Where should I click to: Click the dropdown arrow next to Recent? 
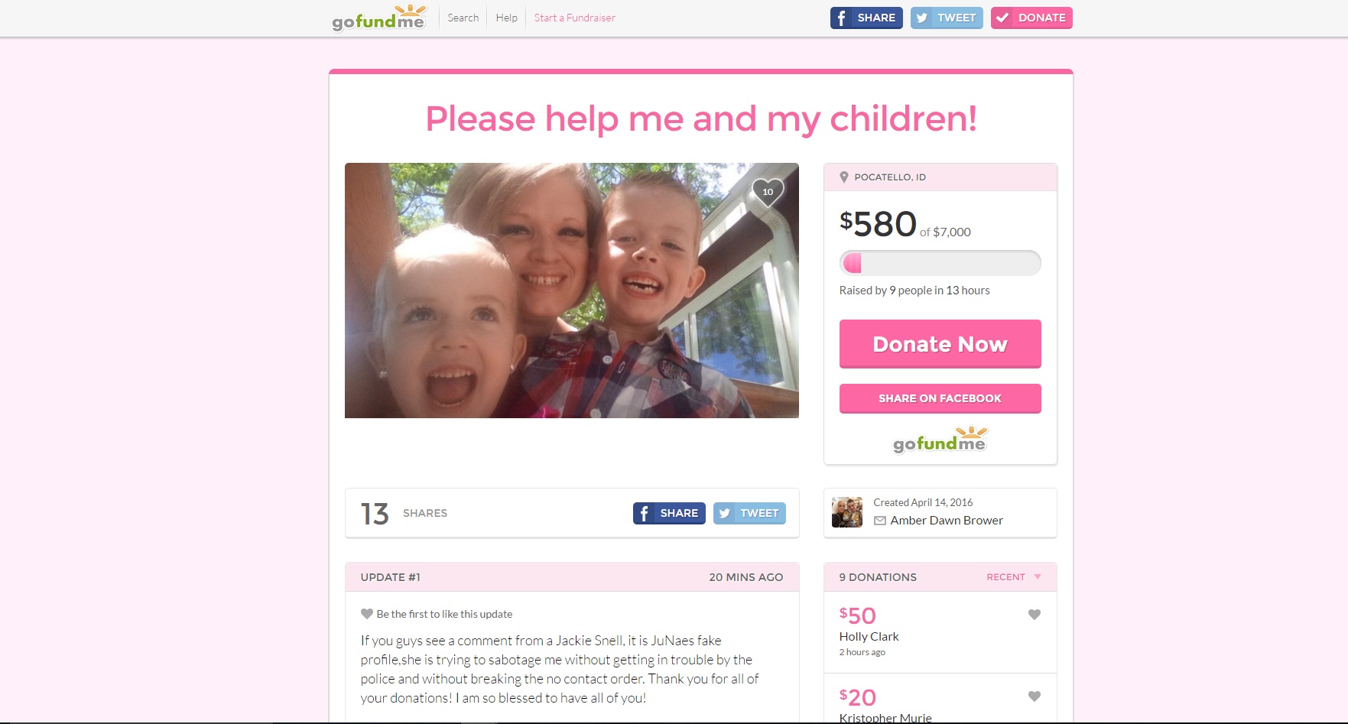[1038, 577]
